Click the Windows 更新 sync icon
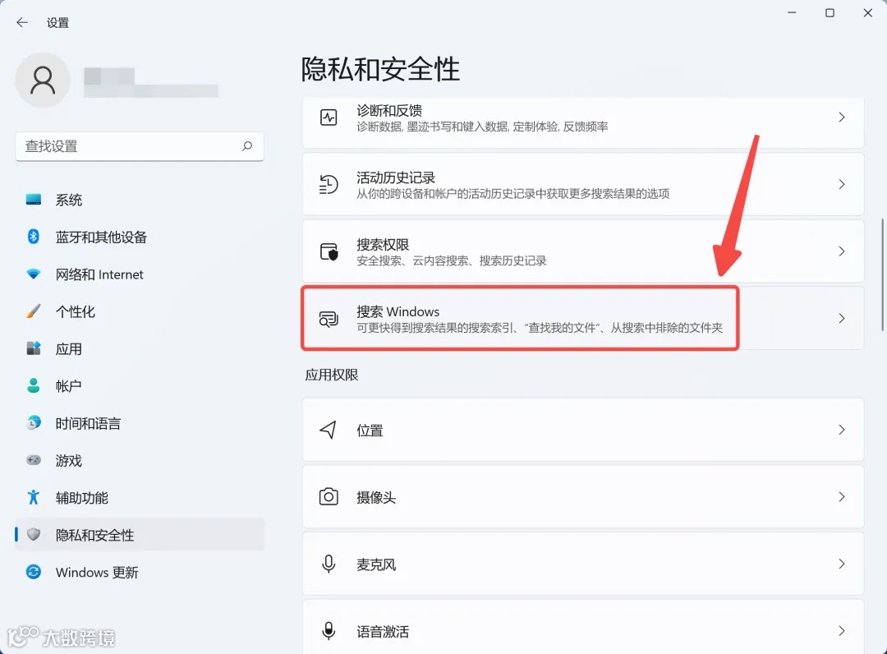 [34, 572]
